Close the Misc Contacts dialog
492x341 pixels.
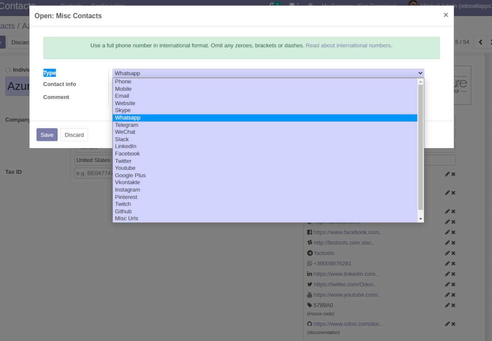pyautogui.click(x=445, y=15)
